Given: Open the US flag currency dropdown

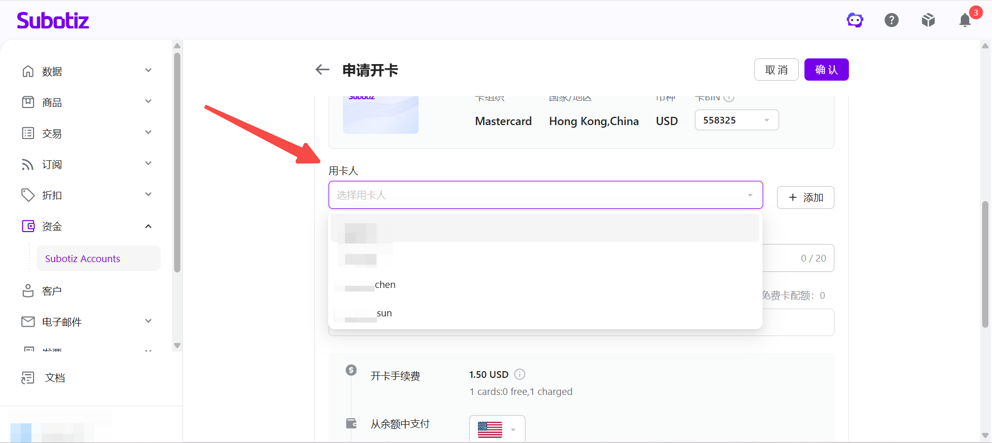Looking at the screenshot, I should pos(497,429).
